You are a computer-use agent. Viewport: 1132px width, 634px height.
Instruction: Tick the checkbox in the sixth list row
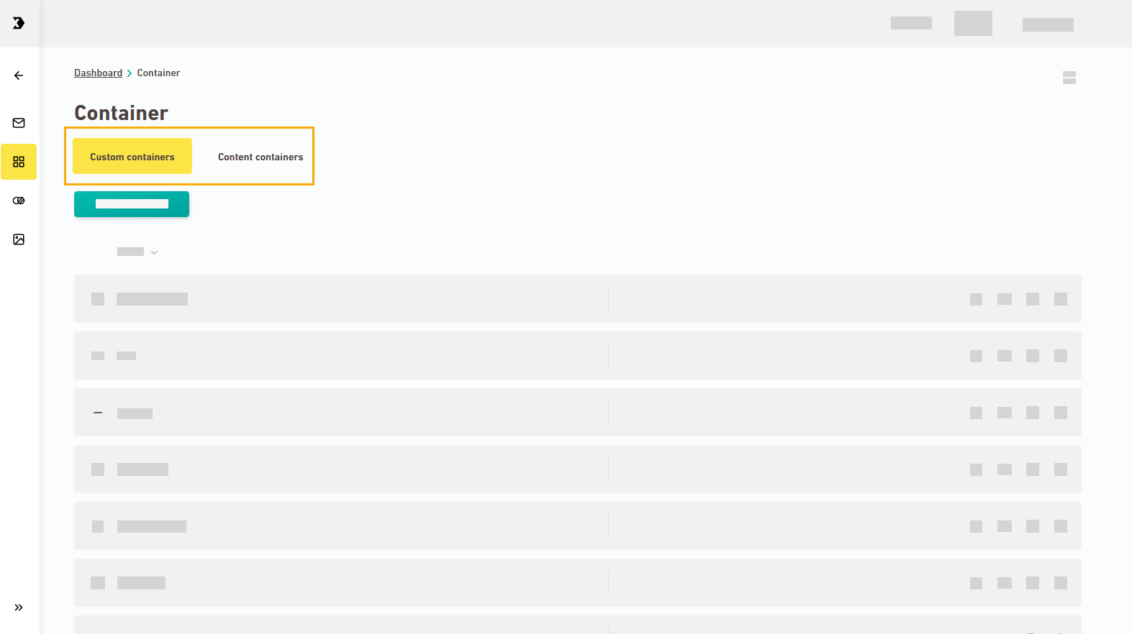(x=98, y=583)
